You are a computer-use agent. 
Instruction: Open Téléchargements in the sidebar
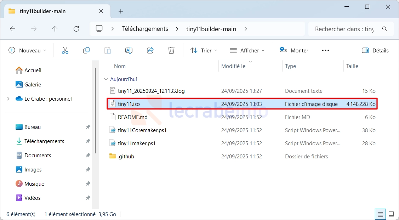[40, 141]
